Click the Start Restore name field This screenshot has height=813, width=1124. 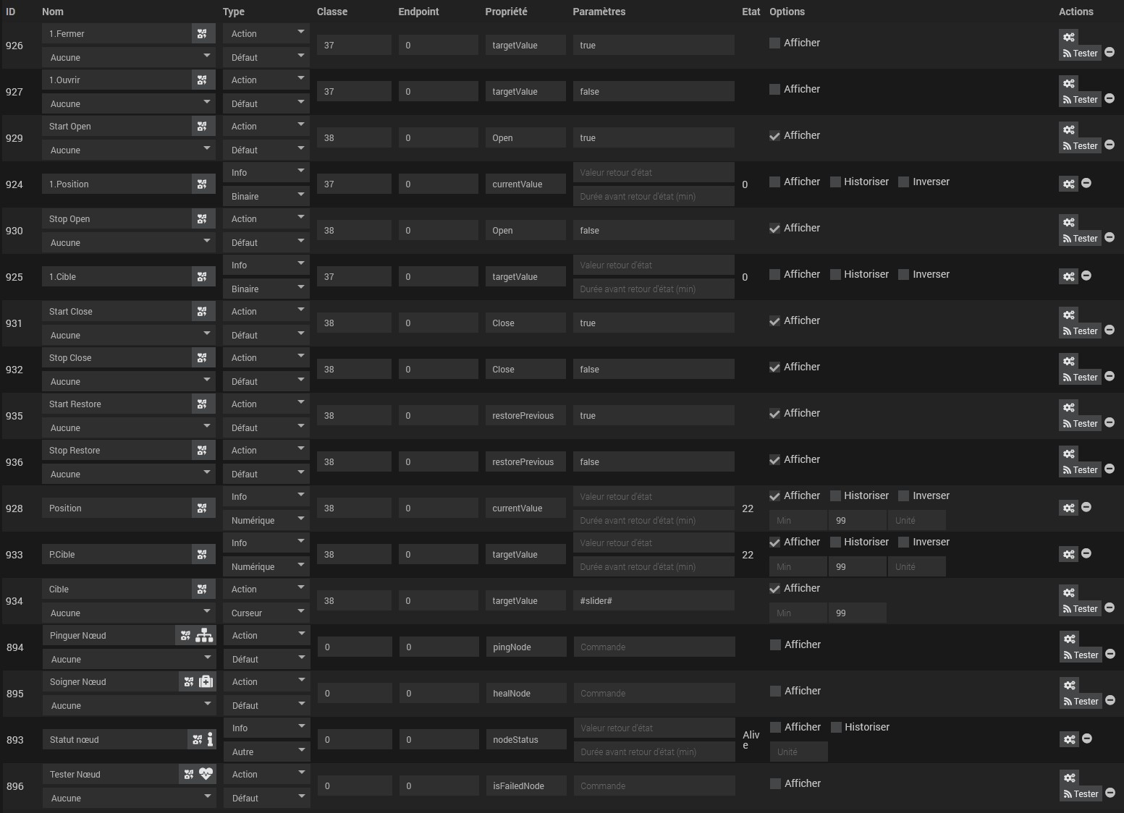pyautogui.click(x=117, y=404)
